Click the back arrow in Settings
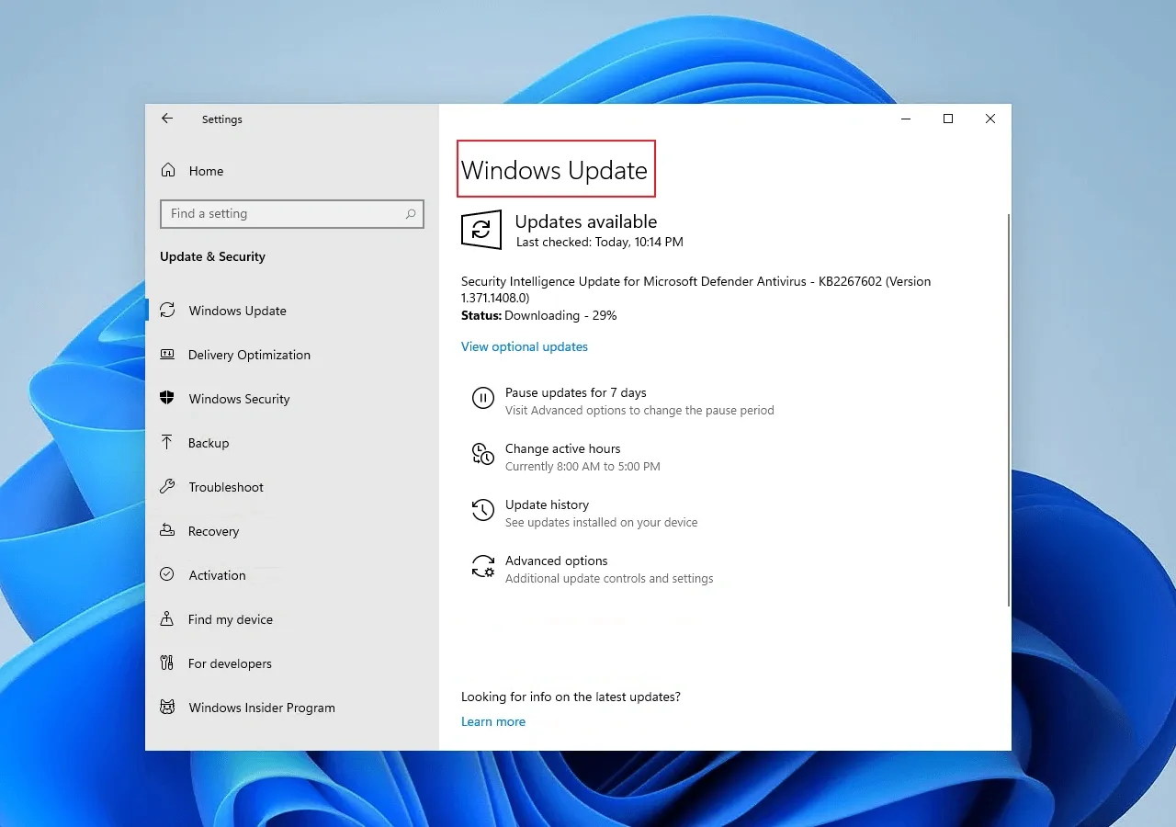Image resolution: width=1176 pixels, height=827 pixels. (x=166, y=119)
